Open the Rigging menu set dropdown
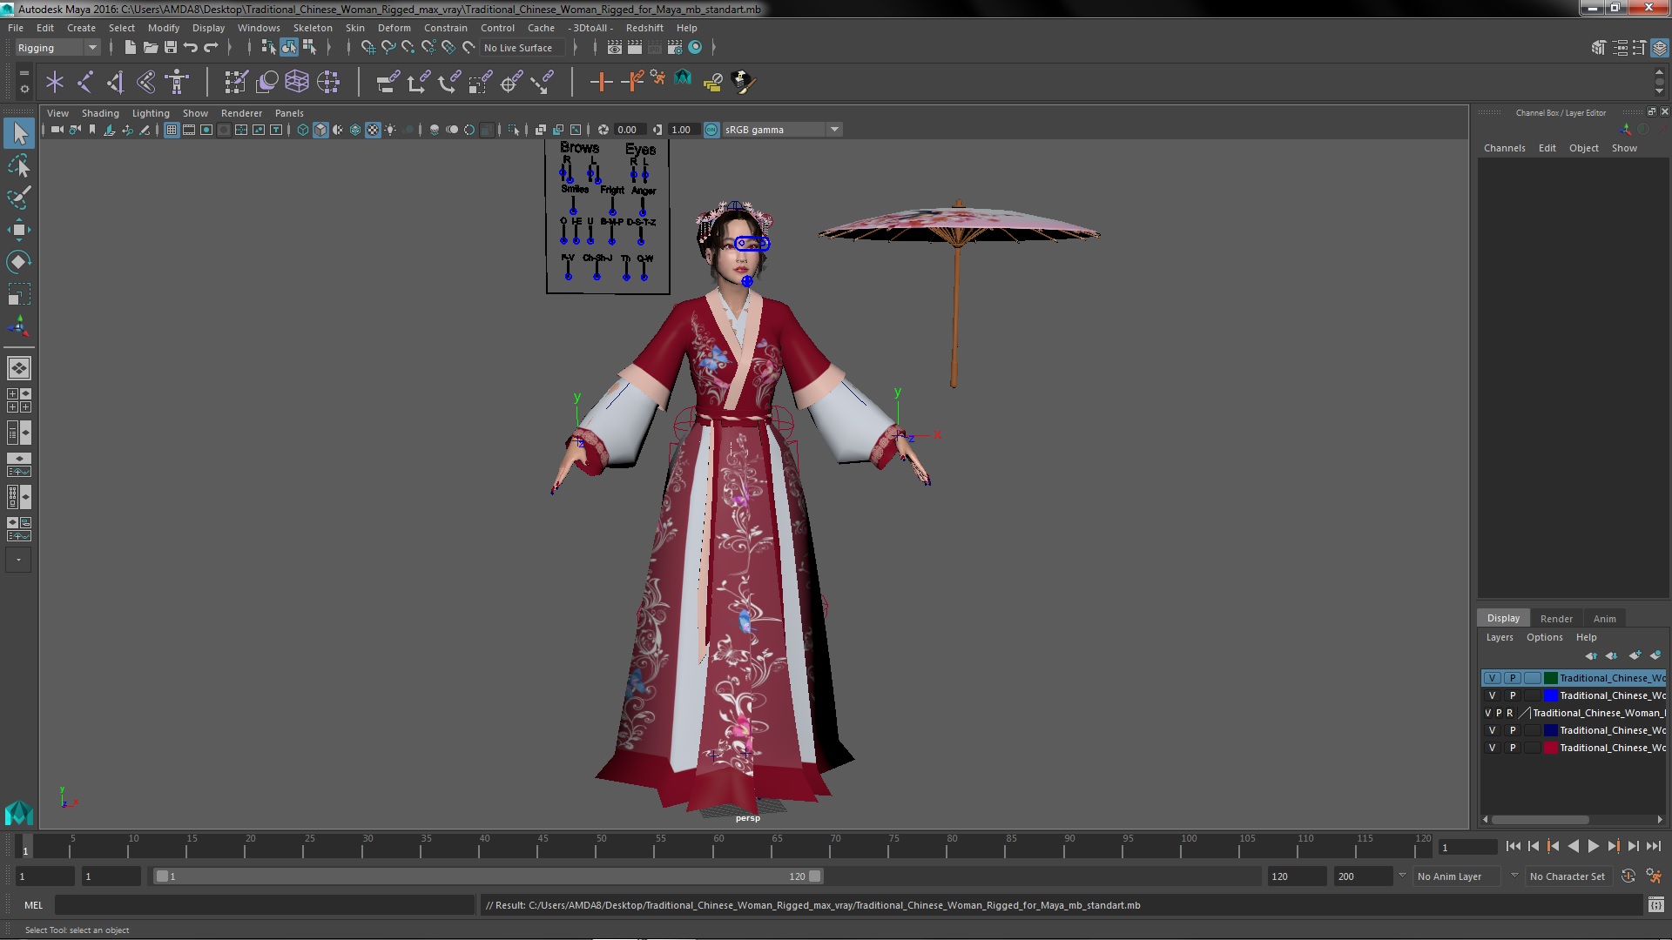The width and height of the screenshot is (1672, 940). coord(91,48)
